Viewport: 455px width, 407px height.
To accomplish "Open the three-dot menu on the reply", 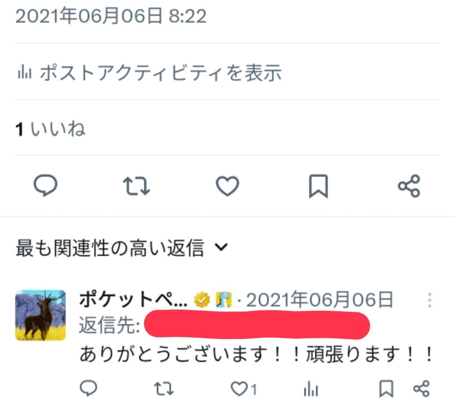I will coord(429,300).
